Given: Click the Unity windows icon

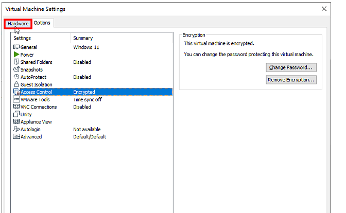Looking at the screenshot, I should tap(16, 114).
